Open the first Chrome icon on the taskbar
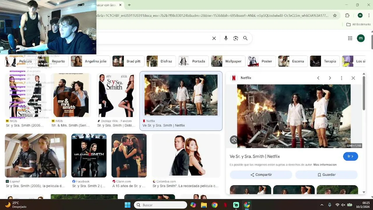 coord(214,205)
